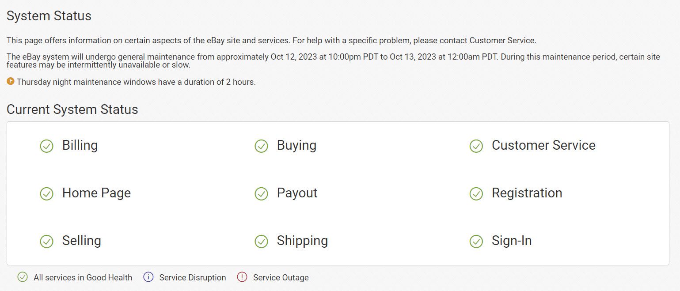Select the Customer Service status label

(543, 145)
